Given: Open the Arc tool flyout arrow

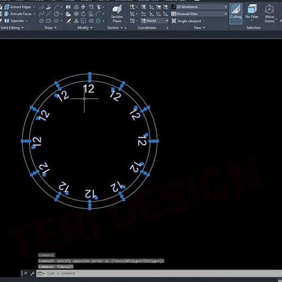Looking at the screenshot, I should pos(61,7).
